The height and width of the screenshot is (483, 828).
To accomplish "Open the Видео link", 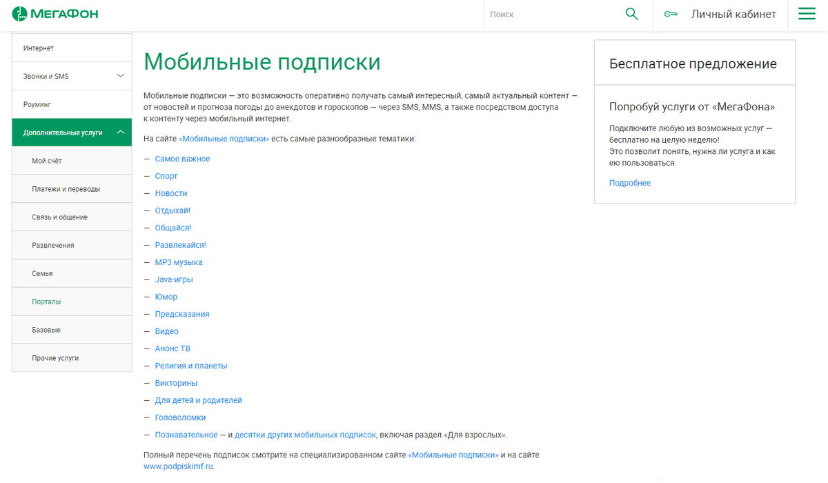I will pyautogui.click(x=167, y=331).
